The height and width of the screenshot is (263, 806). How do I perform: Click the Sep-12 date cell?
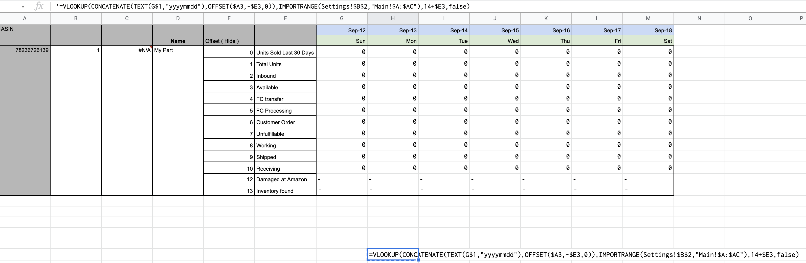coord(342,30)
